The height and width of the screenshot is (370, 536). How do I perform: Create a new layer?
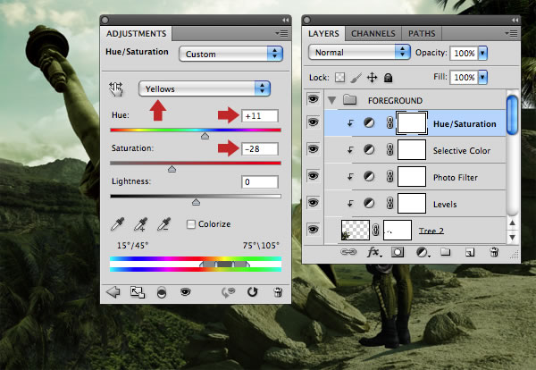click(x=470, y=253)
